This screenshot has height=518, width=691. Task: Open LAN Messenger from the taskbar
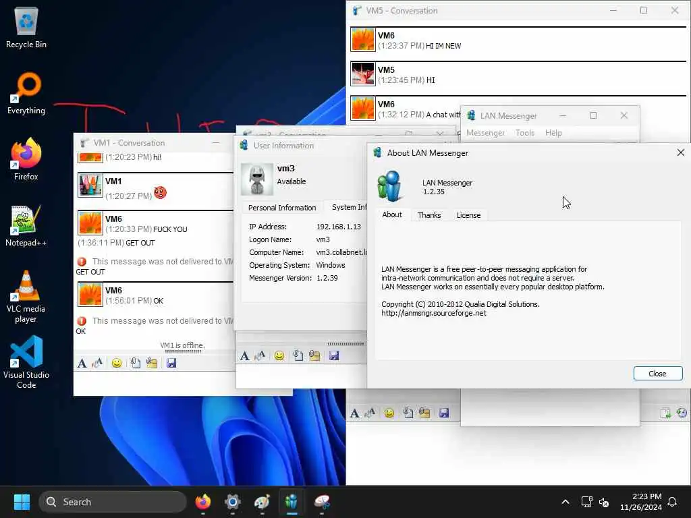(292, 502)
